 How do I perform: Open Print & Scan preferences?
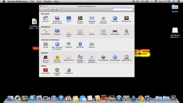[115, 32]
